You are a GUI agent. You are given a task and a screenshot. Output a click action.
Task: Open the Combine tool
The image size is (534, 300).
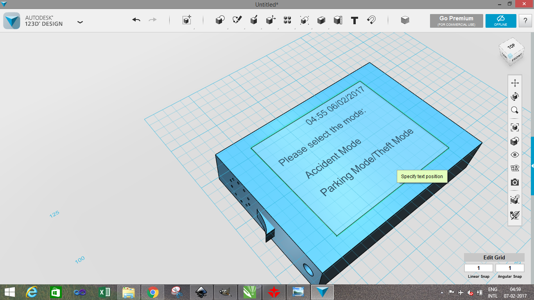[x=321, y=20]
